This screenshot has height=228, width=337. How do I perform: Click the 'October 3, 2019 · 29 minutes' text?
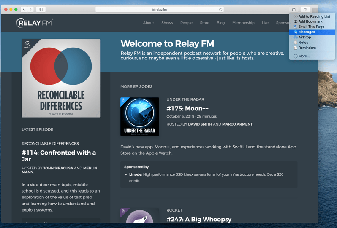(x=191, y=116)
